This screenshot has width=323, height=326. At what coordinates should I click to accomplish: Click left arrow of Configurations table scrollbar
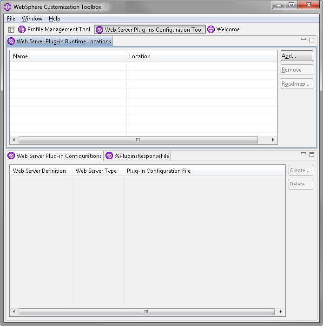point(14,312)
